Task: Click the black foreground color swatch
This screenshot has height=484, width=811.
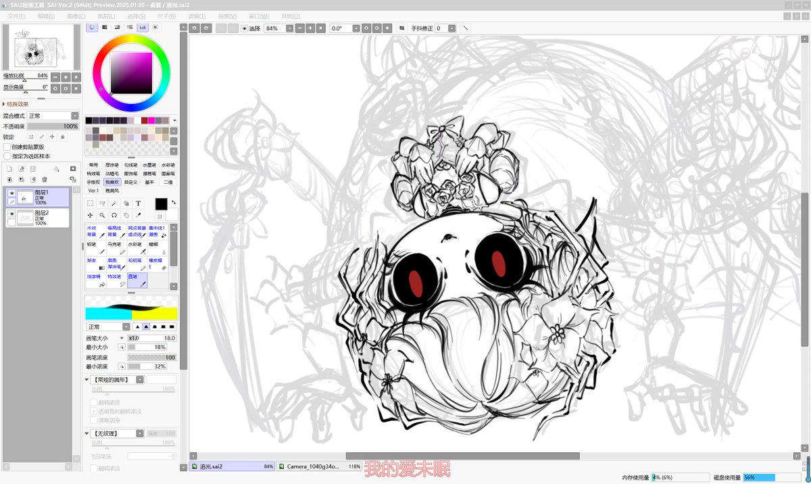Action: tap(161, 204)
